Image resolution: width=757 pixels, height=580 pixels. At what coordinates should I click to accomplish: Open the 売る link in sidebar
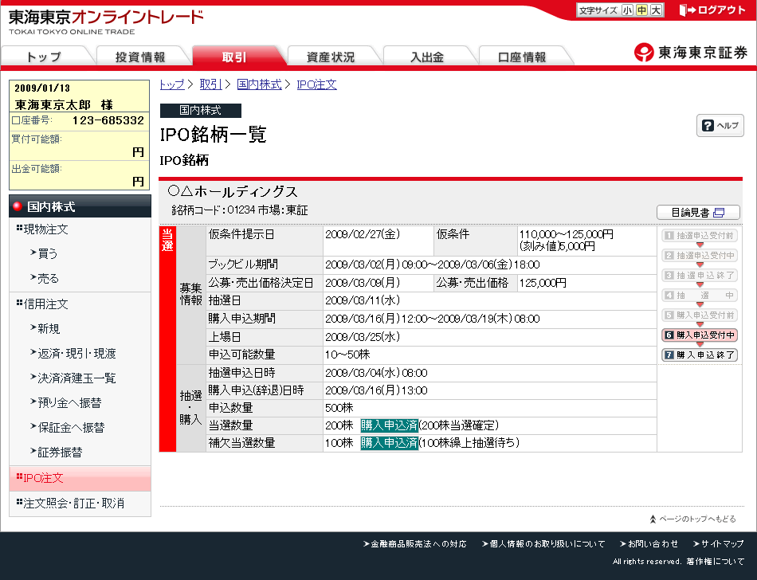click(x=48, y=278)
